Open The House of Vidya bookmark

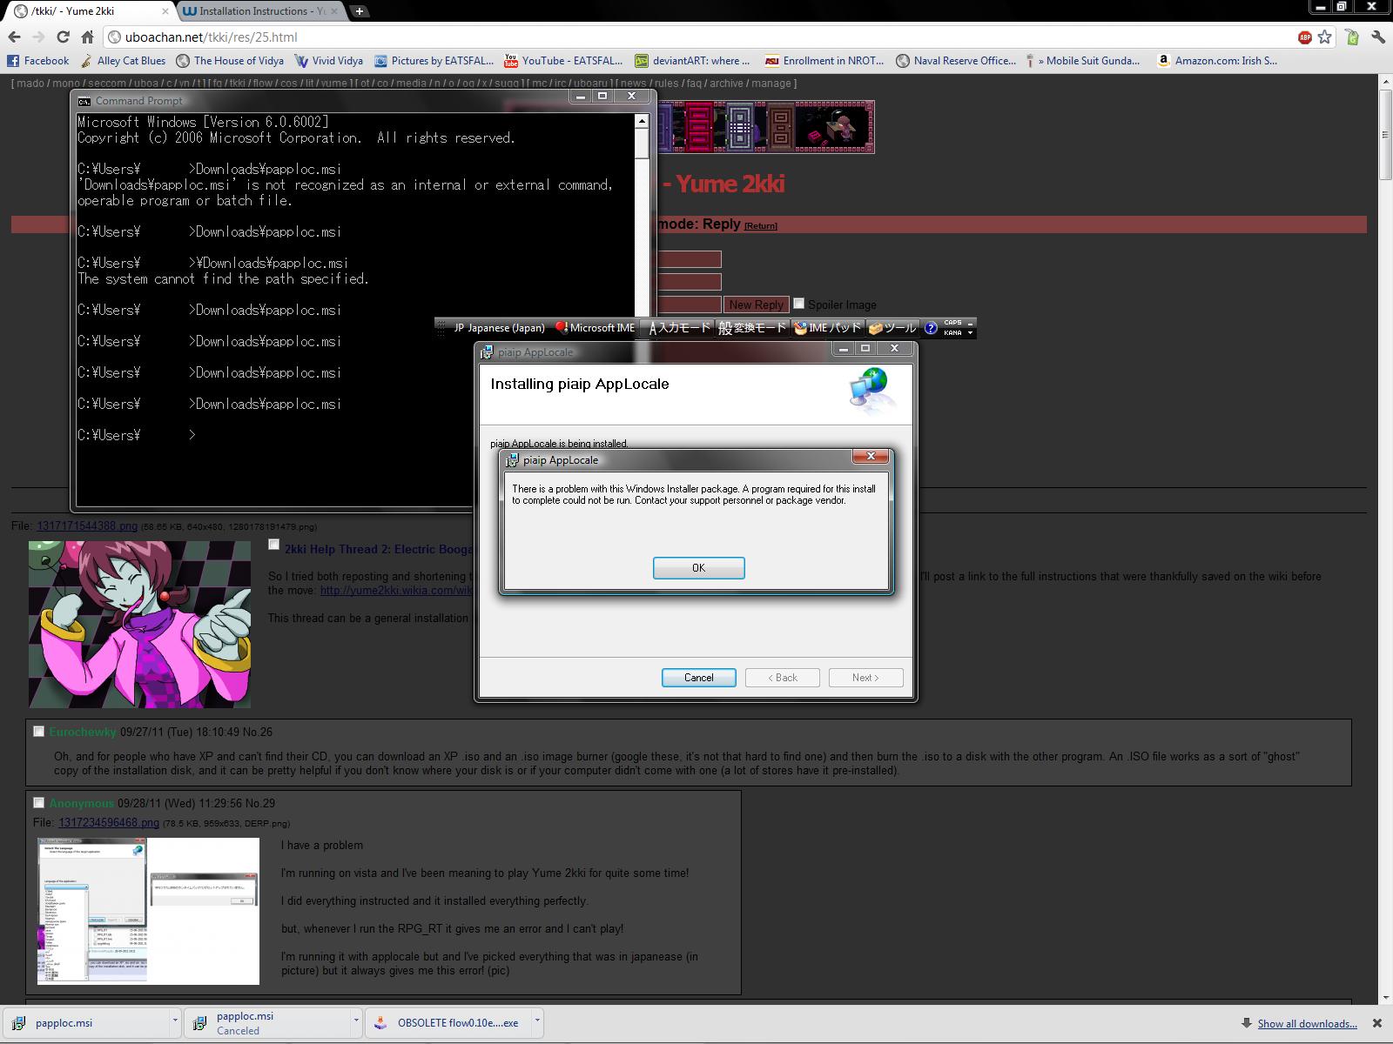click(x=230, y=61)
